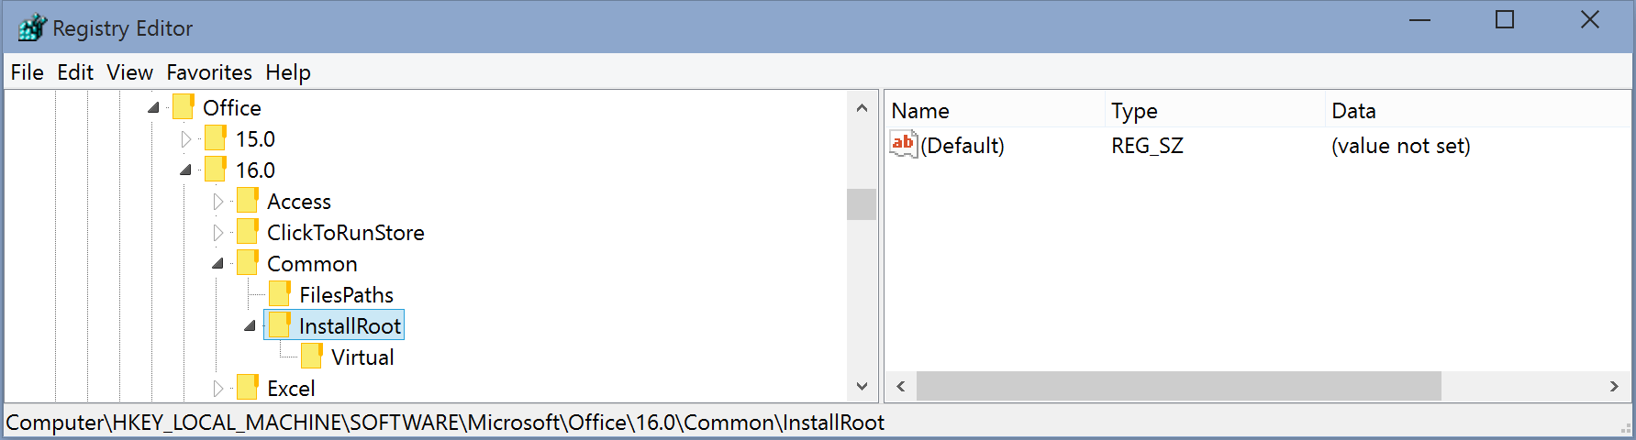This screenshot has width=1636, height=440.
Task: Click the Virtual subkey folder icon
Action: pos(312,357)
